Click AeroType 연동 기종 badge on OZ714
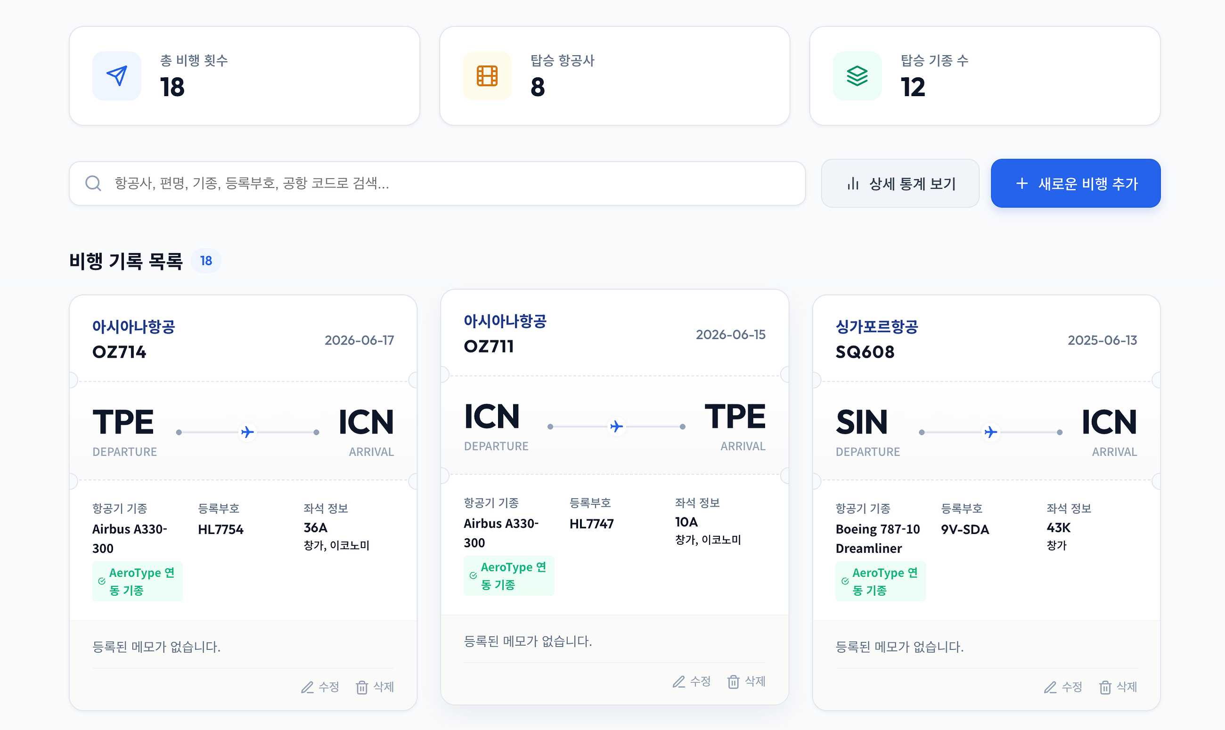 pos(137,582)
